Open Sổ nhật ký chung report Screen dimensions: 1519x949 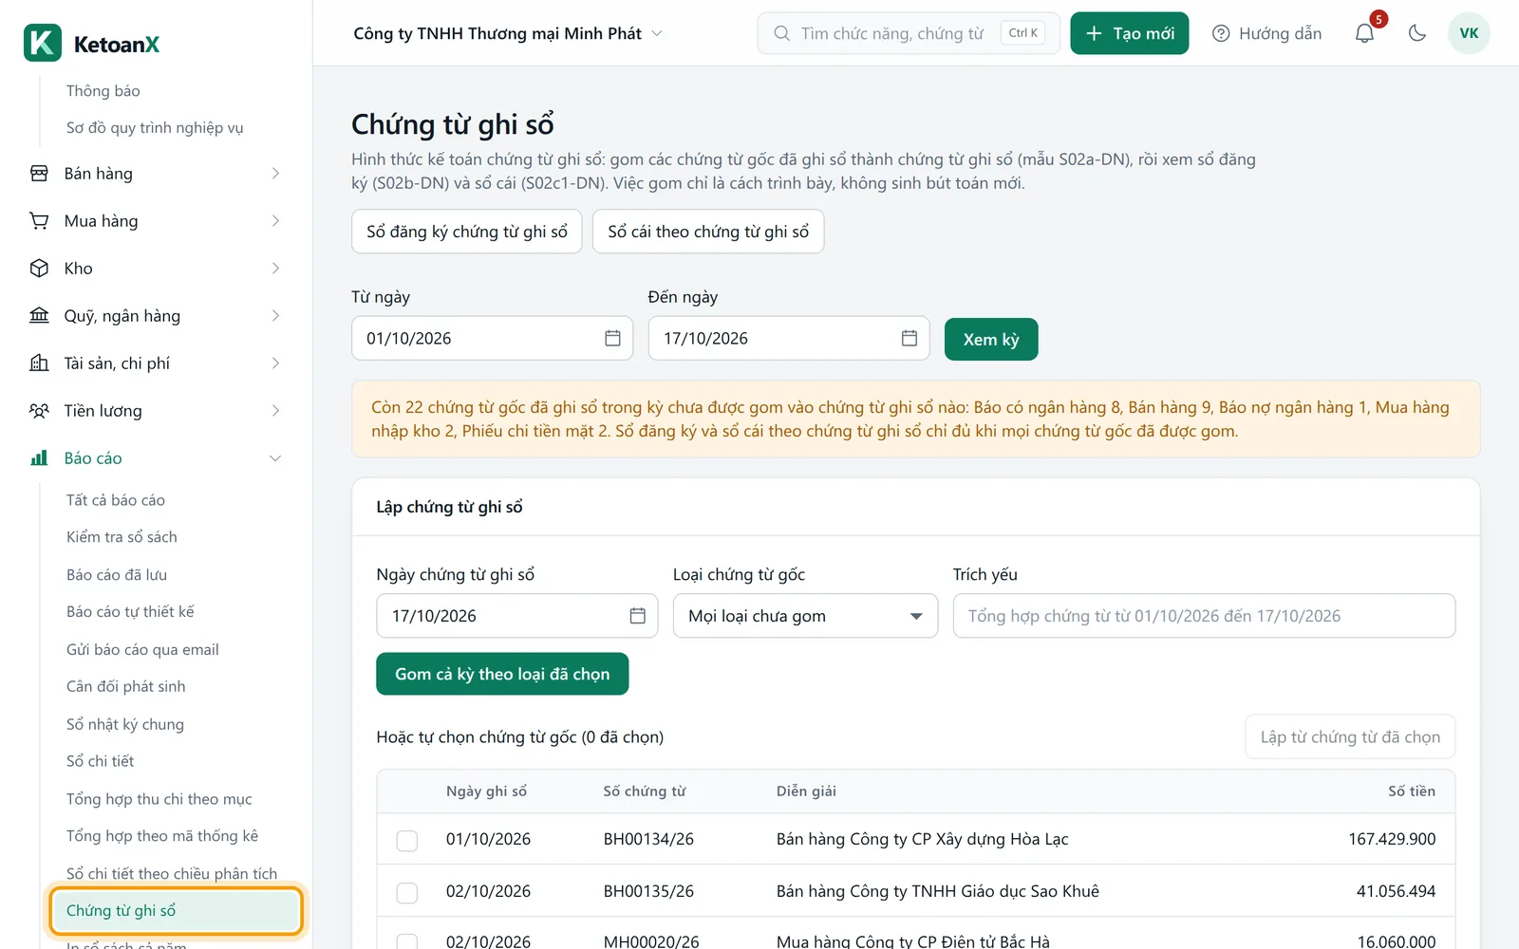[x=125, y=724]
